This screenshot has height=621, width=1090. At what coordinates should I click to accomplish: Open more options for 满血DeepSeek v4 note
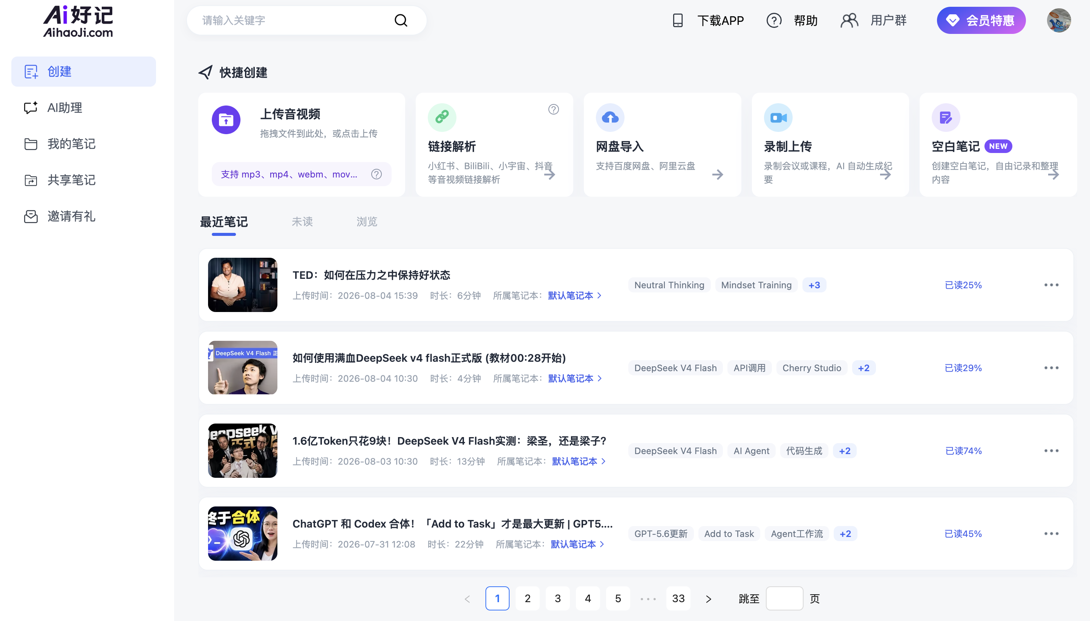(1051, 368)
